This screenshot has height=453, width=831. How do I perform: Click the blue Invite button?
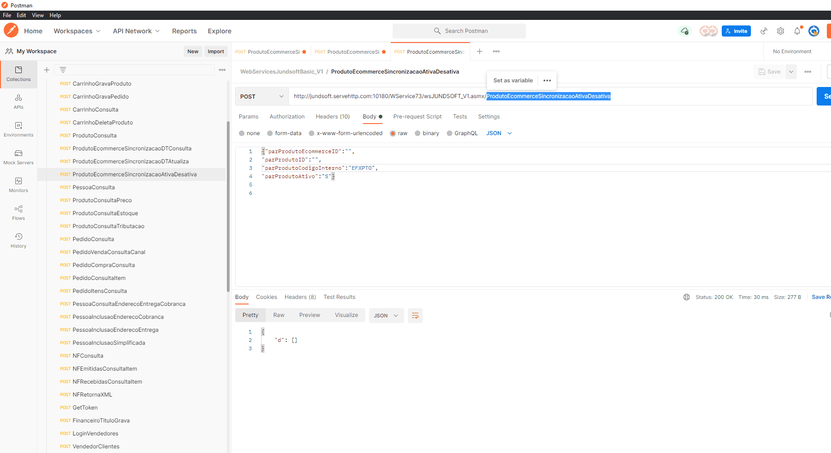(x=736, y=31)
